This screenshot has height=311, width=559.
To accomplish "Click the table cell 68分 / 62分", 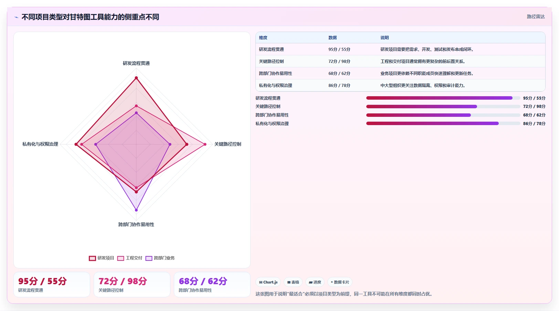I will pyautogui.click(x=339, y=74).
